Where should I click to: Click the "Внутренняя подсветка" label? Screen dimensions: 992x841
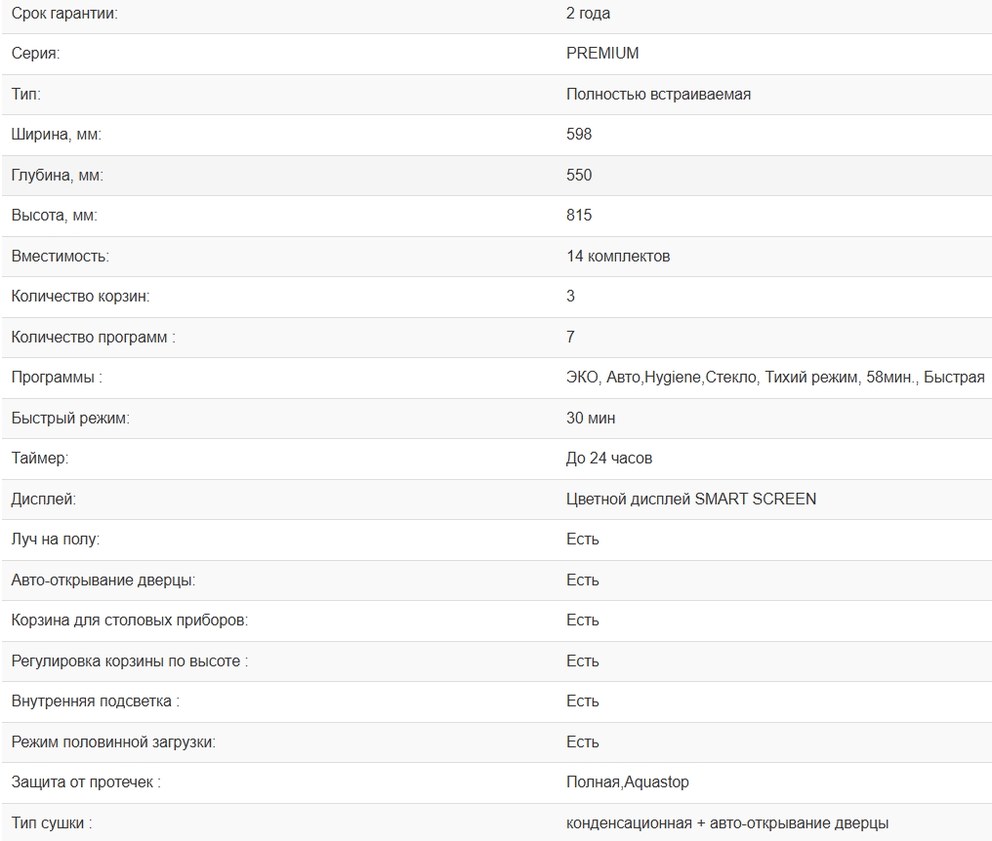coord(95,701)
